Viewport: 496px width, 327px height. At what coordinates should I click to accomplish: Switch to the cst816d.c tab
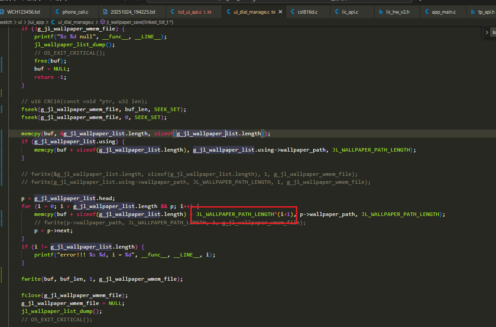[x=307, y=12]
